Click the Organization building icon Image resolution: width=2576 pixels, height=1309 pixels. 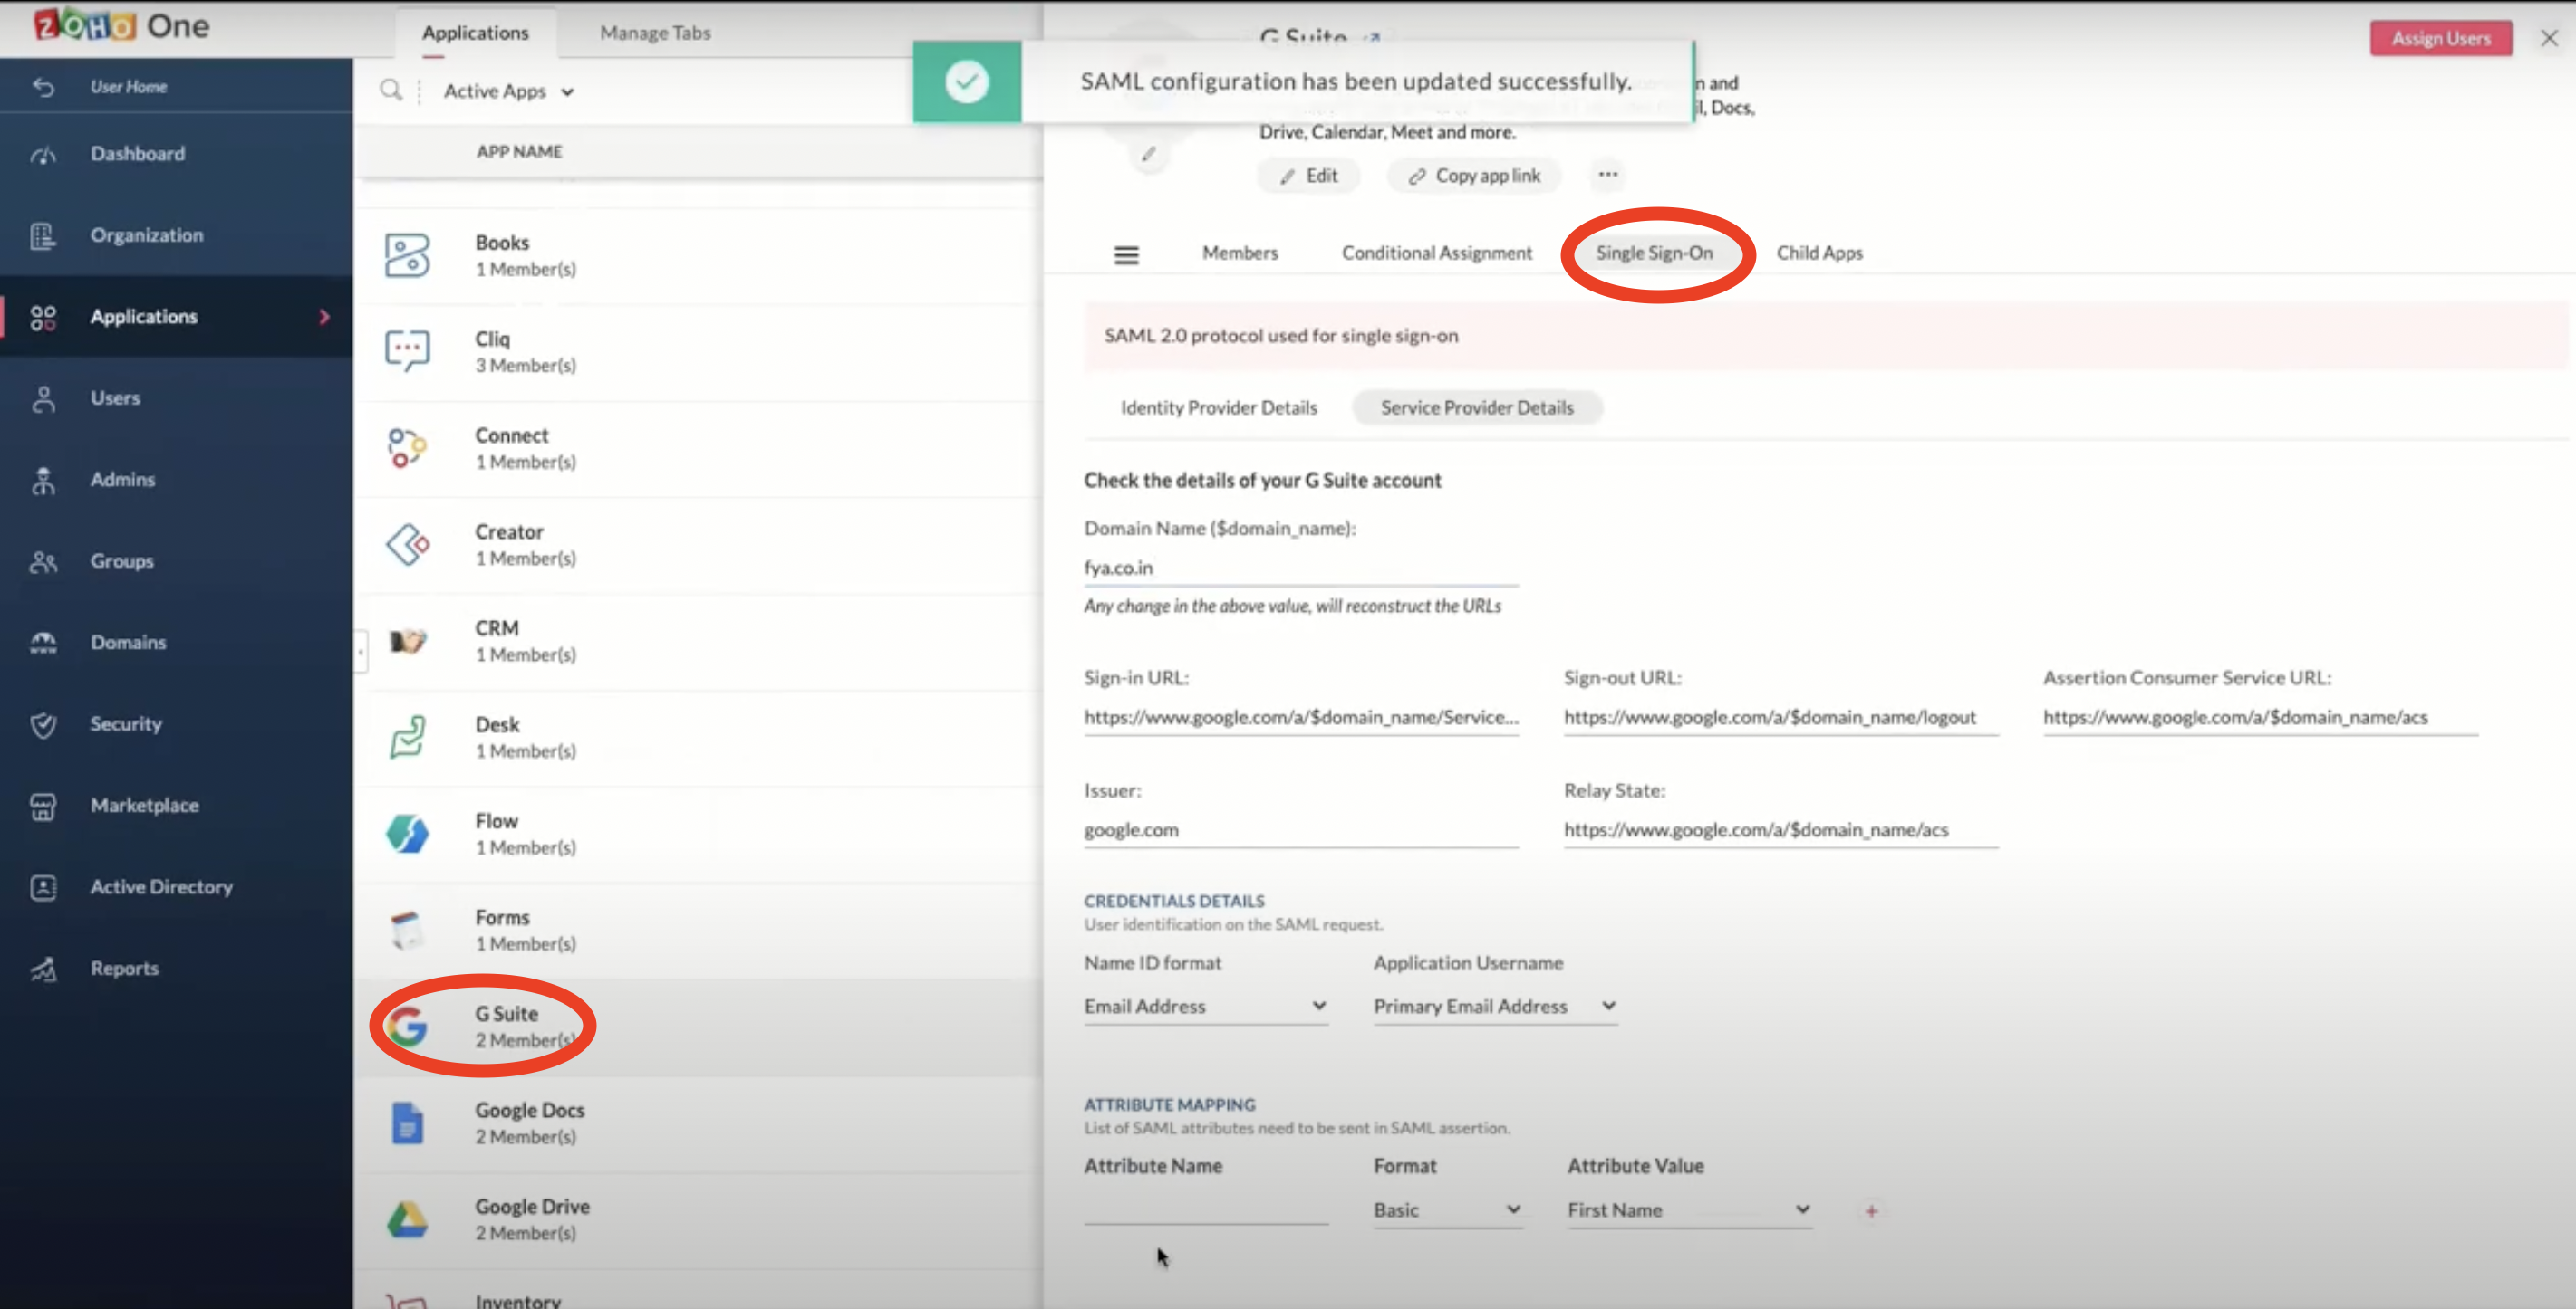pos(43,236)
